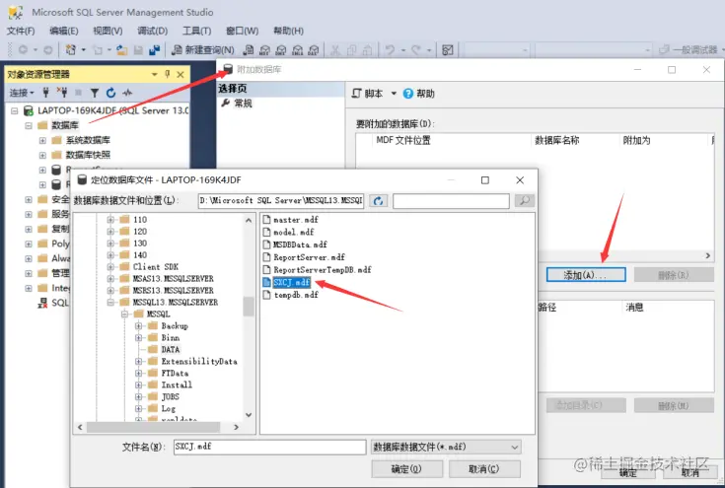Expand the 数据库快照 folder node
Viewport: 725px width, 488px height.
click(x=42, y=155)
